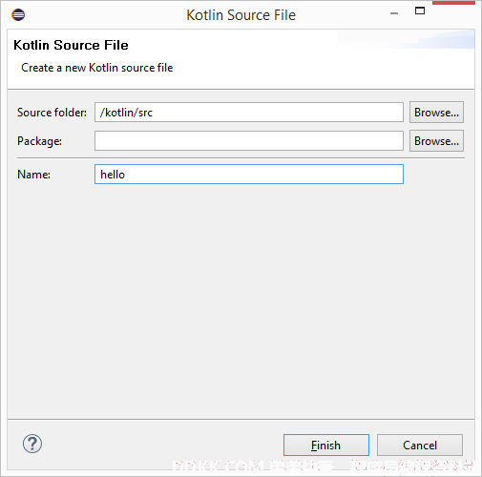Click the "Name:" label
This screenshot has height=477, width=482.
tap(33, 175)
